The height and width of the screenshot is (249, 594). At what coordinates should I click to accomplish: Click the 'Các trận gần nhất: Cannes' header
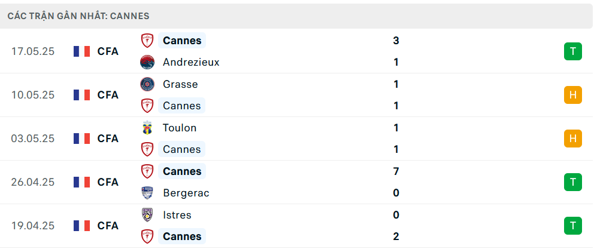click(x=78, y=16)
